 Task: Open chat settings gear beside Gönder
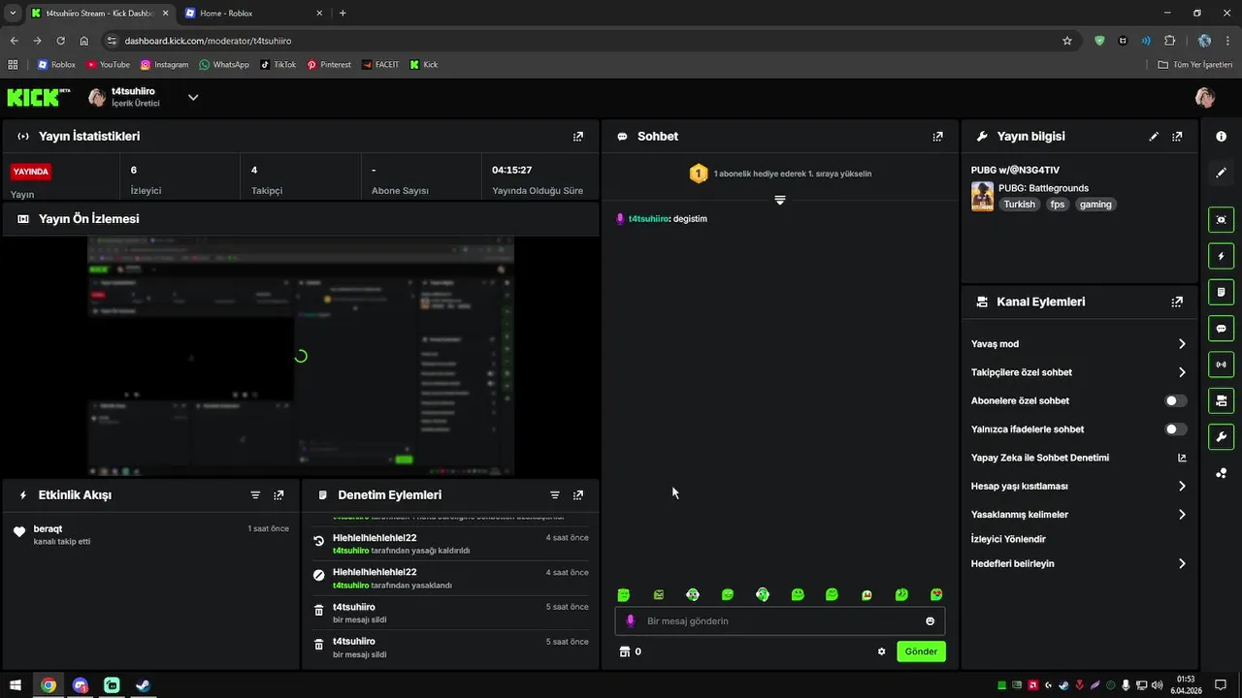[x=881, y=651]
